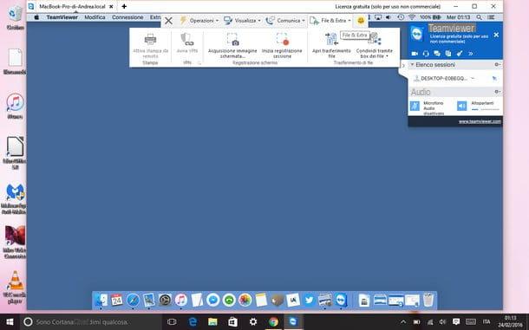Click the Time Machine icon in Mac menu bar
Image resolution: width=529 pixels, height=330 pixels.
pos(401,17)
